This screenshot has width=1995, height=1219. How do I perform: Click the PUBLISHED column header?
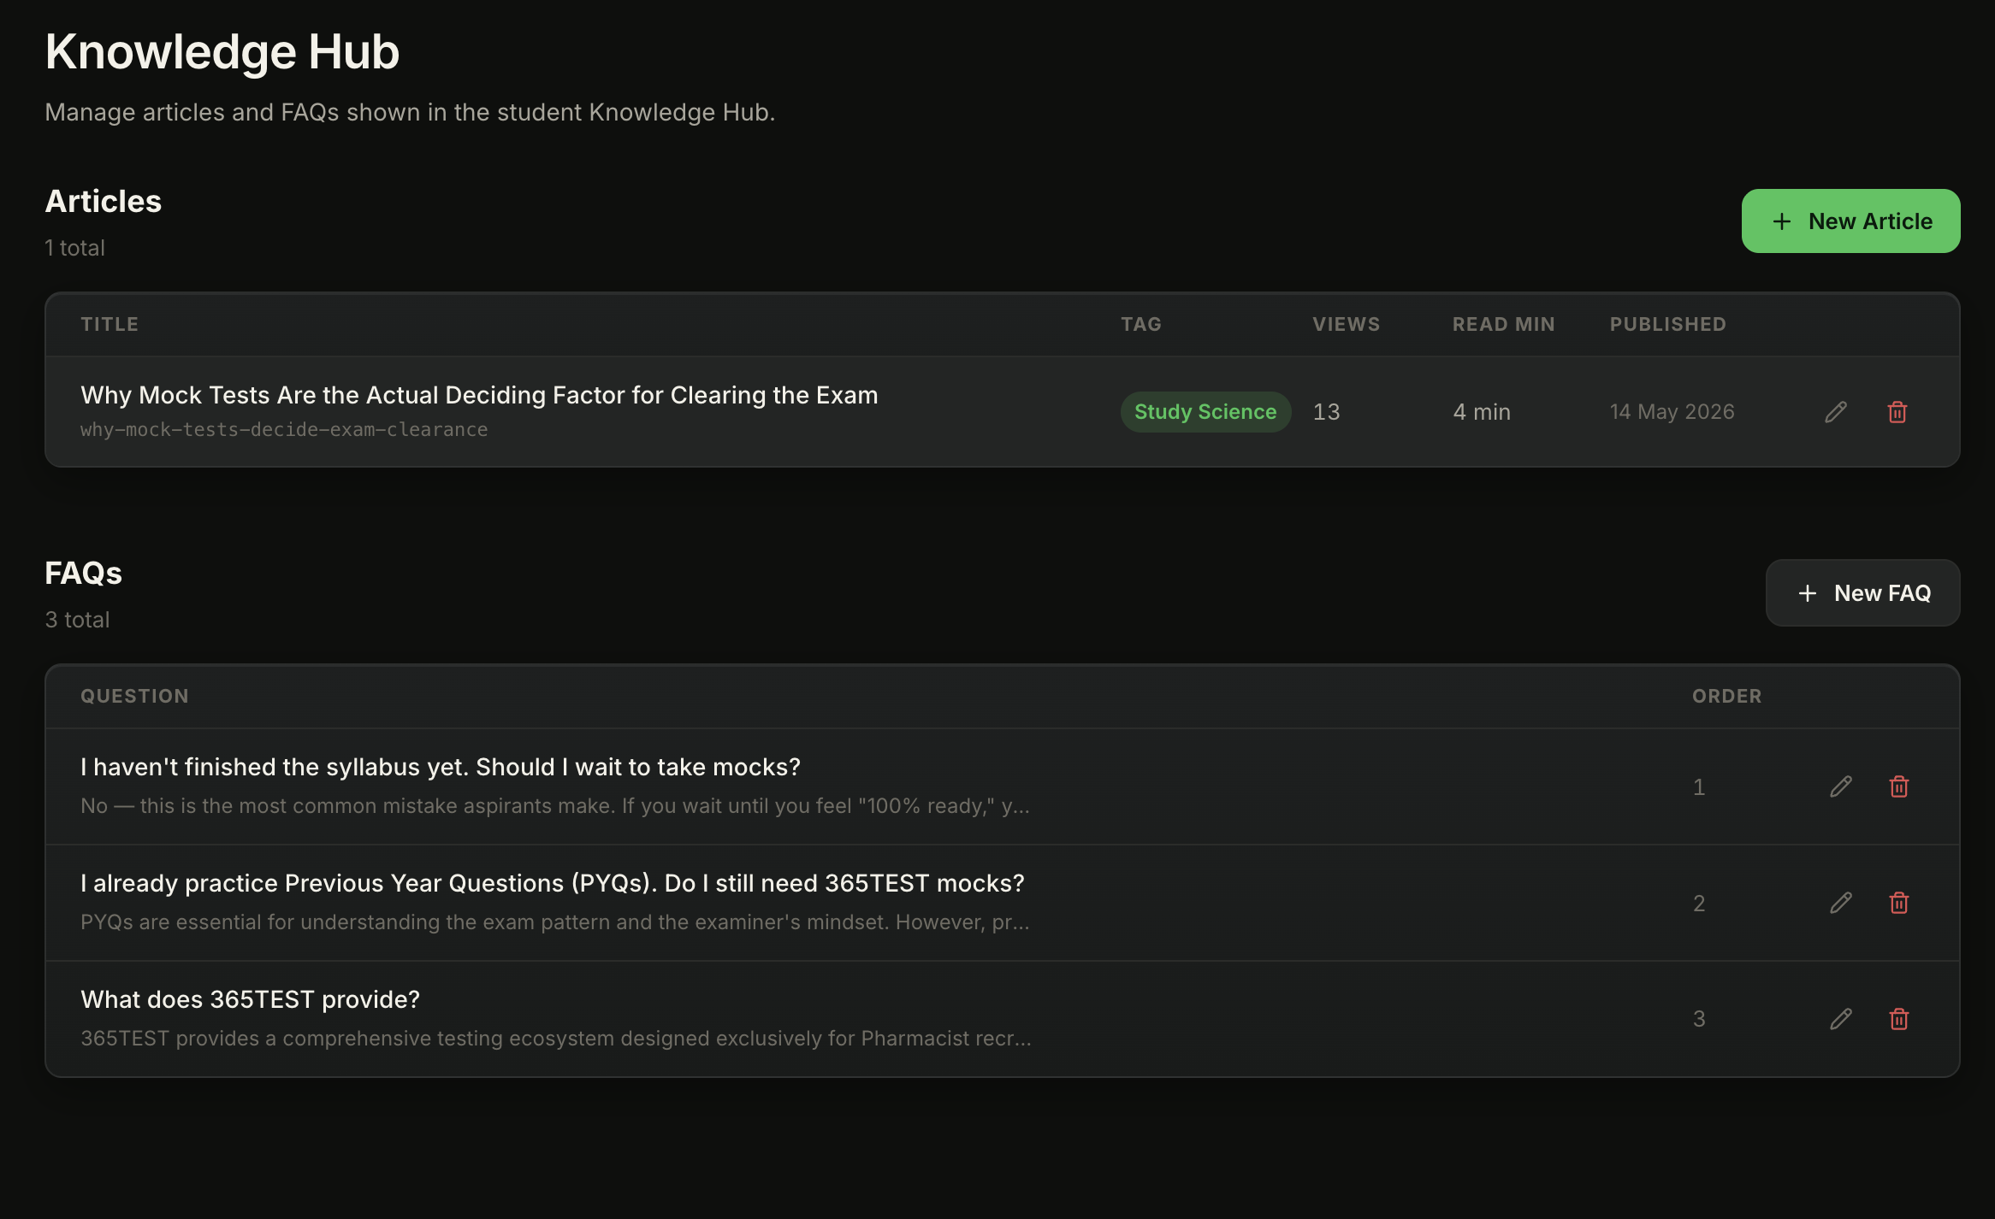tap(1668, 324)
